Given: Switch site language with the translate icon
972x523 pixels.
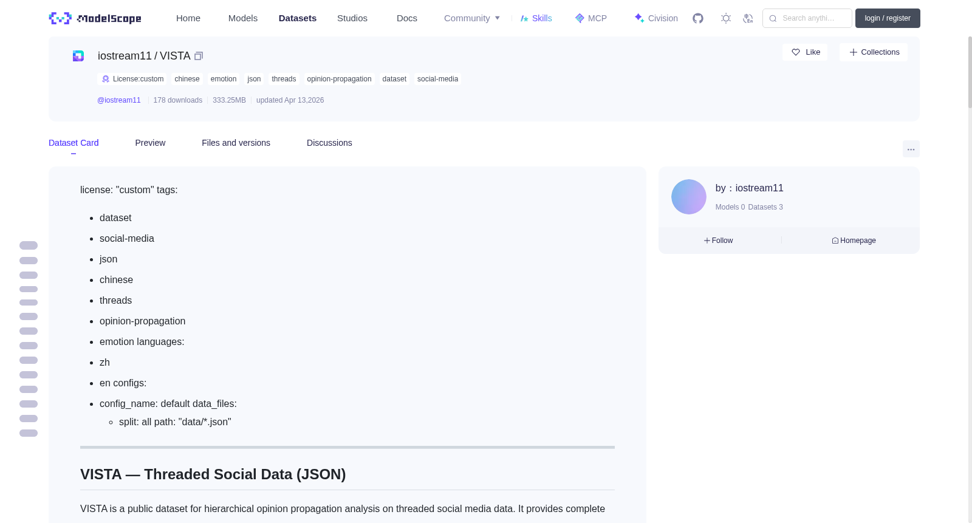Looking at the screenshot, I should click(x=748, y=18).
